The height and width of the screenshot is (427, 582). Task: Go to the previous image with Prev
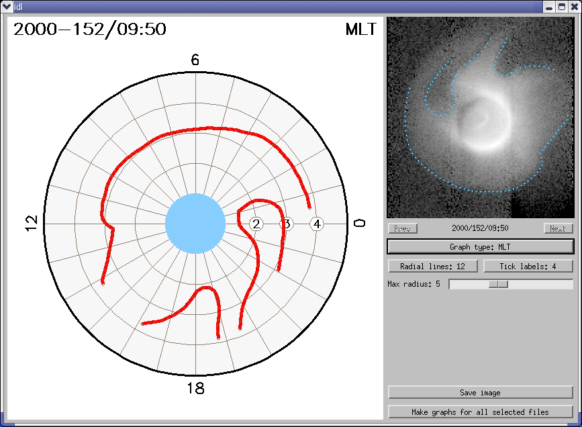pos(403,228)
